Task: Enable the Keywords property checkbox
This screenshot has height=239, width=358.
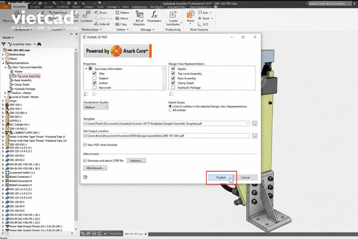Action: [95, 87]
